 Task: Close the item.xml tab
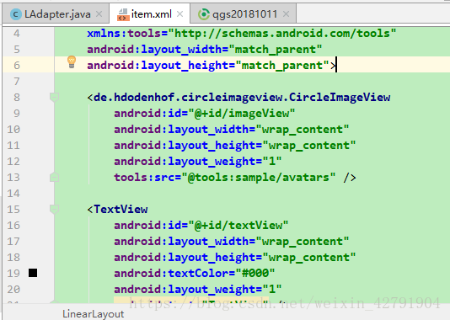[180, 13]
